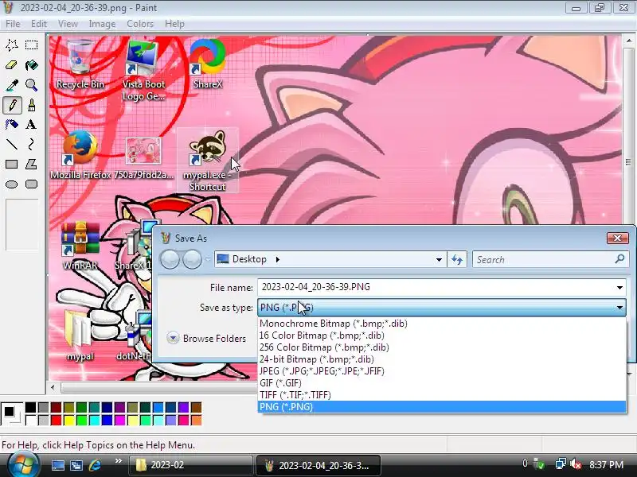Select the Rectangle shape tool
637x477 pixels.
(x=12, y=164)
